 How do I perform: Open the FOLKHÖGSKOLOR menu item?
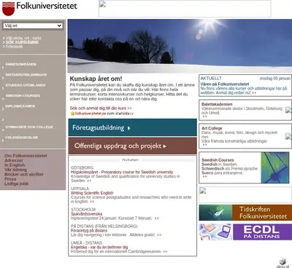click(22, 138)
